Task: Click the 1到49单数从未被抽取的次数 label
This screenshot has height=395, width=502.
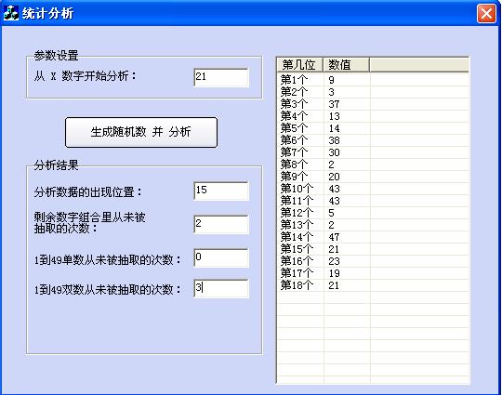Action: [x=108, y=259]
